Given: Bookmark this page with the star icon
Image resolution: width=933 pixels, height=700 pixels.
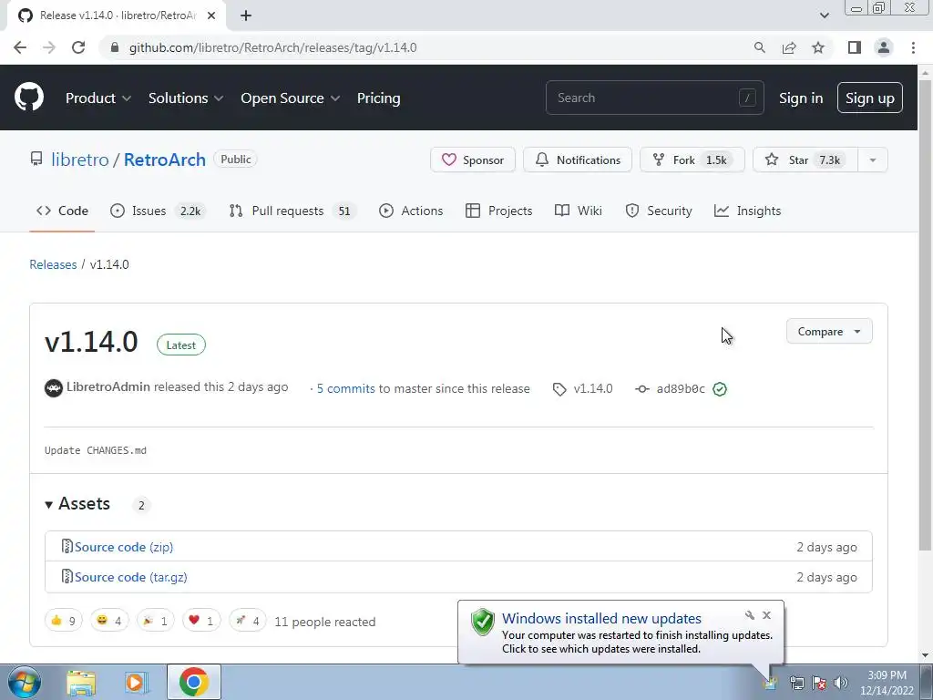Looking at the screenshot, I should point(818,47).
